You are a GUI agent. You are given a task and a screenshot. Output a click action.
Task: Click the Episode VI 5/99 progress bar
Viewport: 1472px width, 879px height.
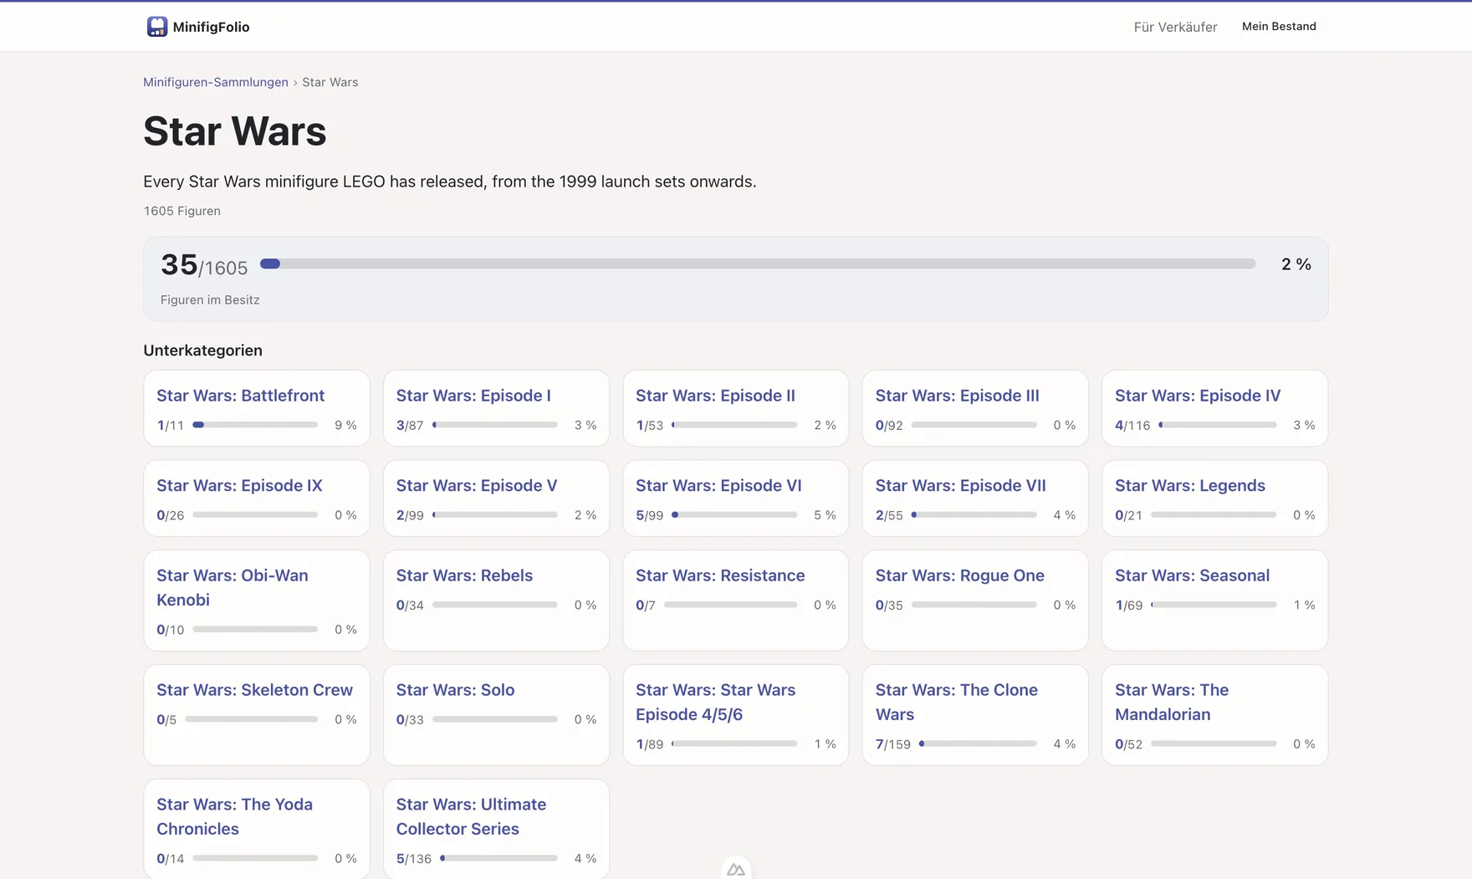(734, 515)
